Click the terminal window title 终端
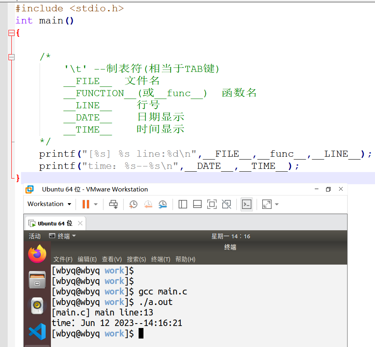This screenshot has height=347, width=375. click(x=230, y=247)
